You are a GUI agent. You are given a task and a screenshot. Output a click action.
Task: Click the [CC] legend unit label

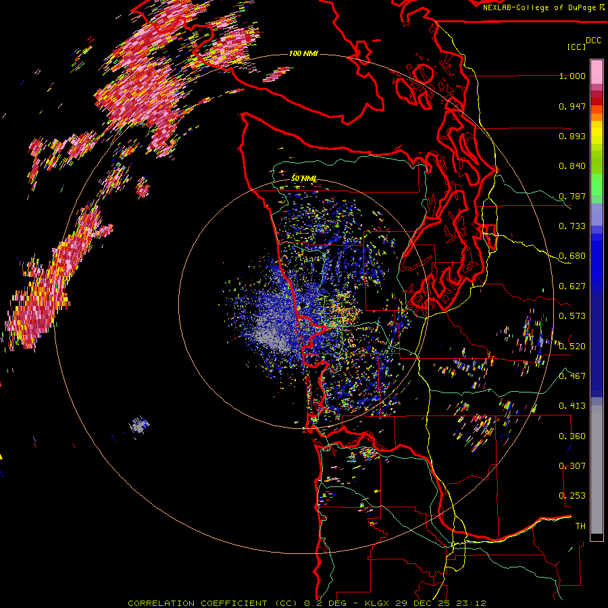576,47
